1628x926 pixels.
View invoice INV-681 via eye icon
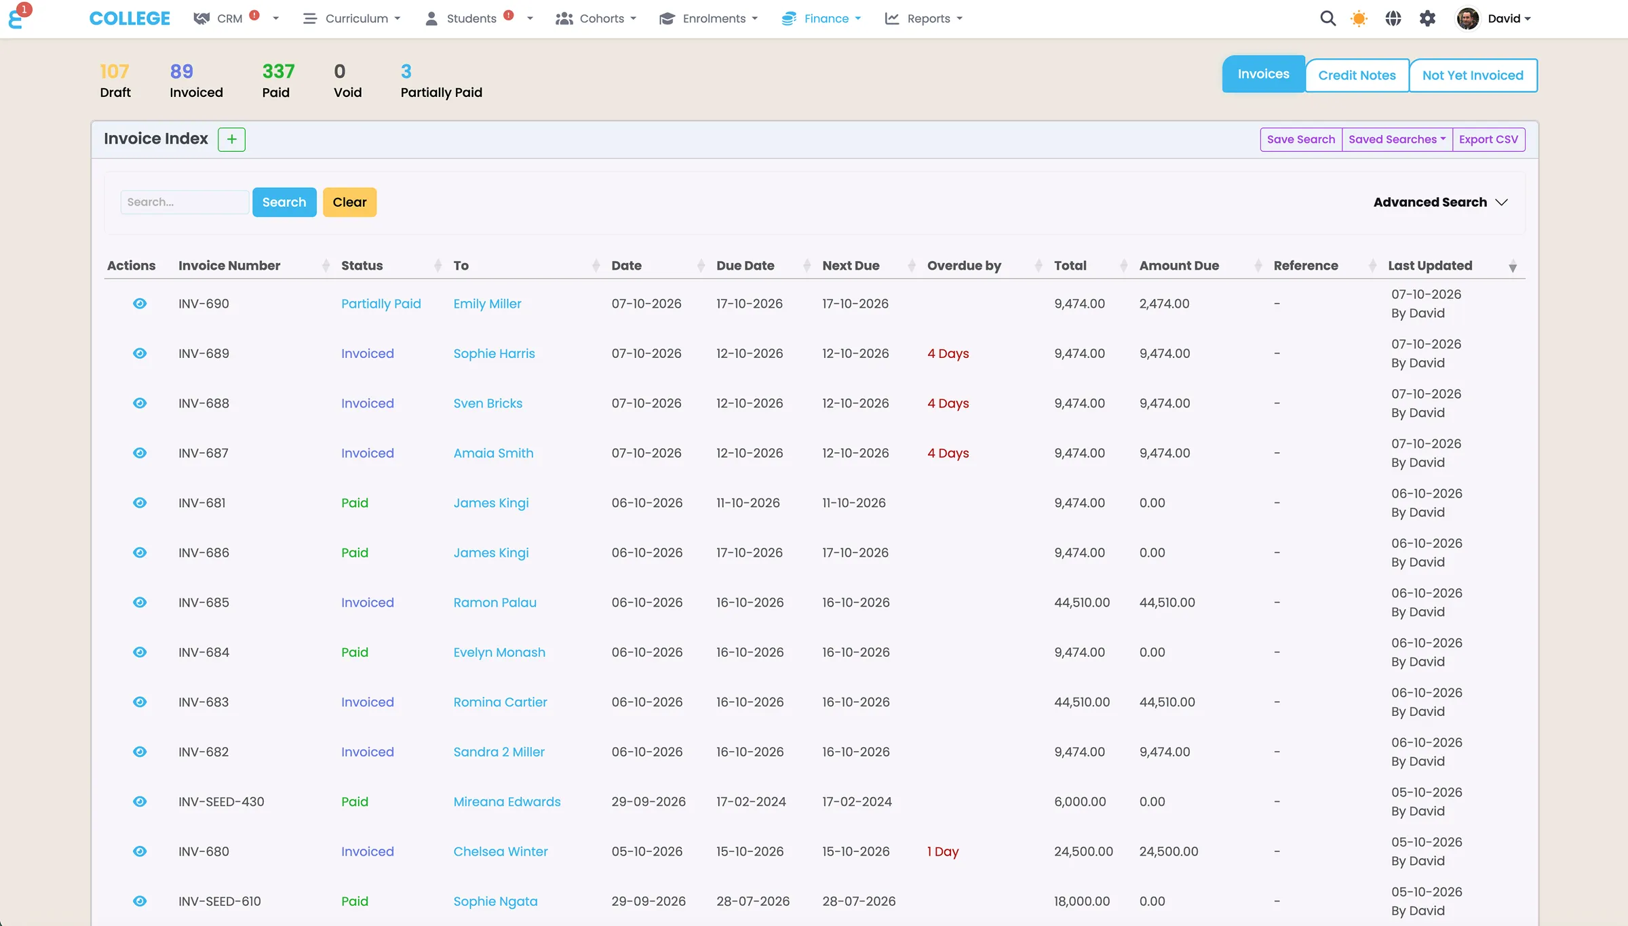click(140, 503)
